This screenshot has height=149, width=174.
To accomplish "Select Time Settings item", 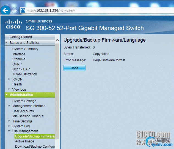I will pyautogui.click(x=23, y=121).
